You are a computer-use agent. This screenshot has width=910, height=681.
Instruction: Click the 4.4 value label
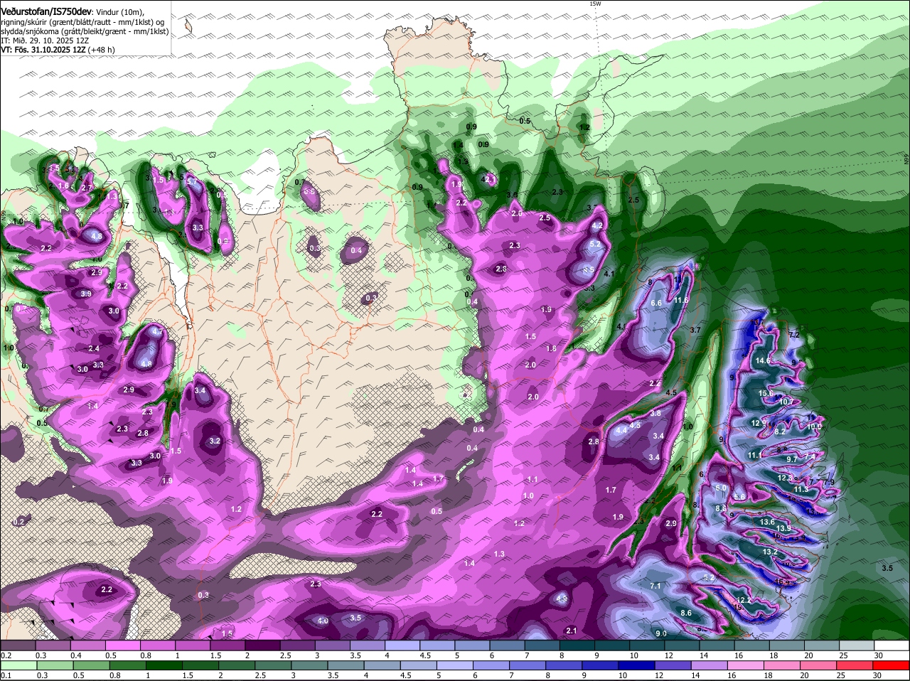point(621,429)
